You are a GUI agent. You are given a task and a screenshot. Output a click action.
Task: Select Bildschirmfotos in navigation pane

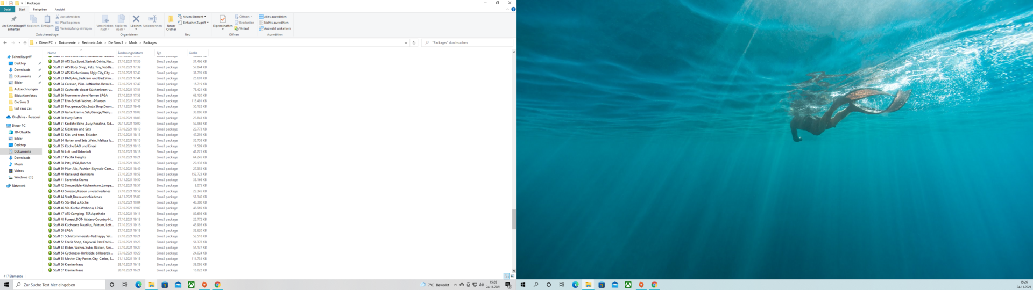[25, 96]
